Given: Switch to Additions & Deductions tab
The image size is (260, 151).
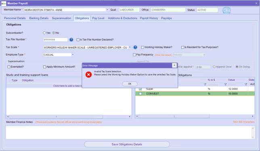Looking at the screenshot, I should (123, 18).
